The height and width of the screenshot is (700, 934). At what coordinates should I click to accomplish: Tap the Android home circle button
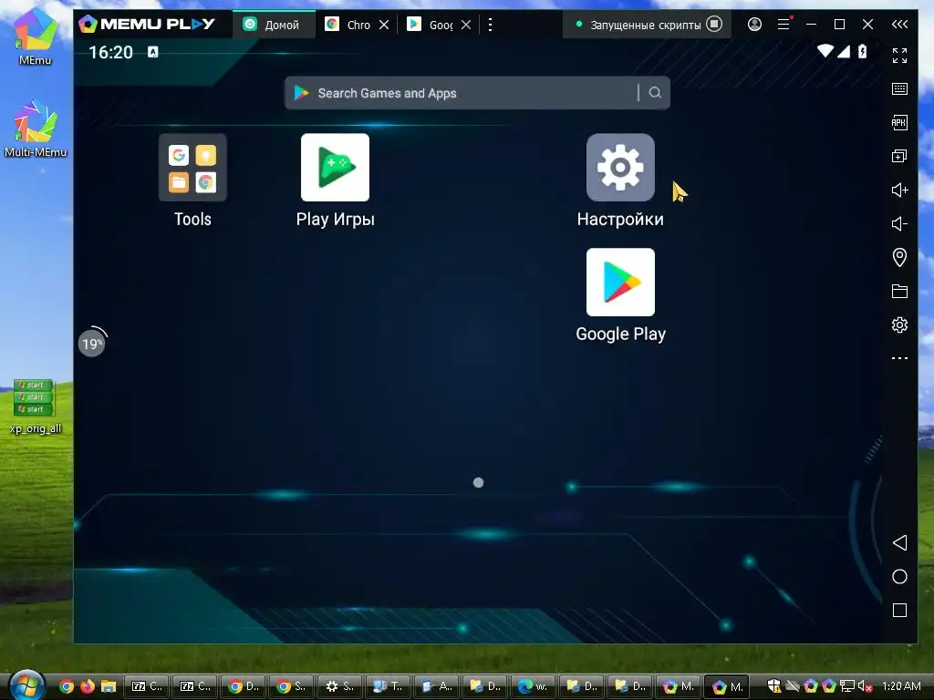[899, 576]
